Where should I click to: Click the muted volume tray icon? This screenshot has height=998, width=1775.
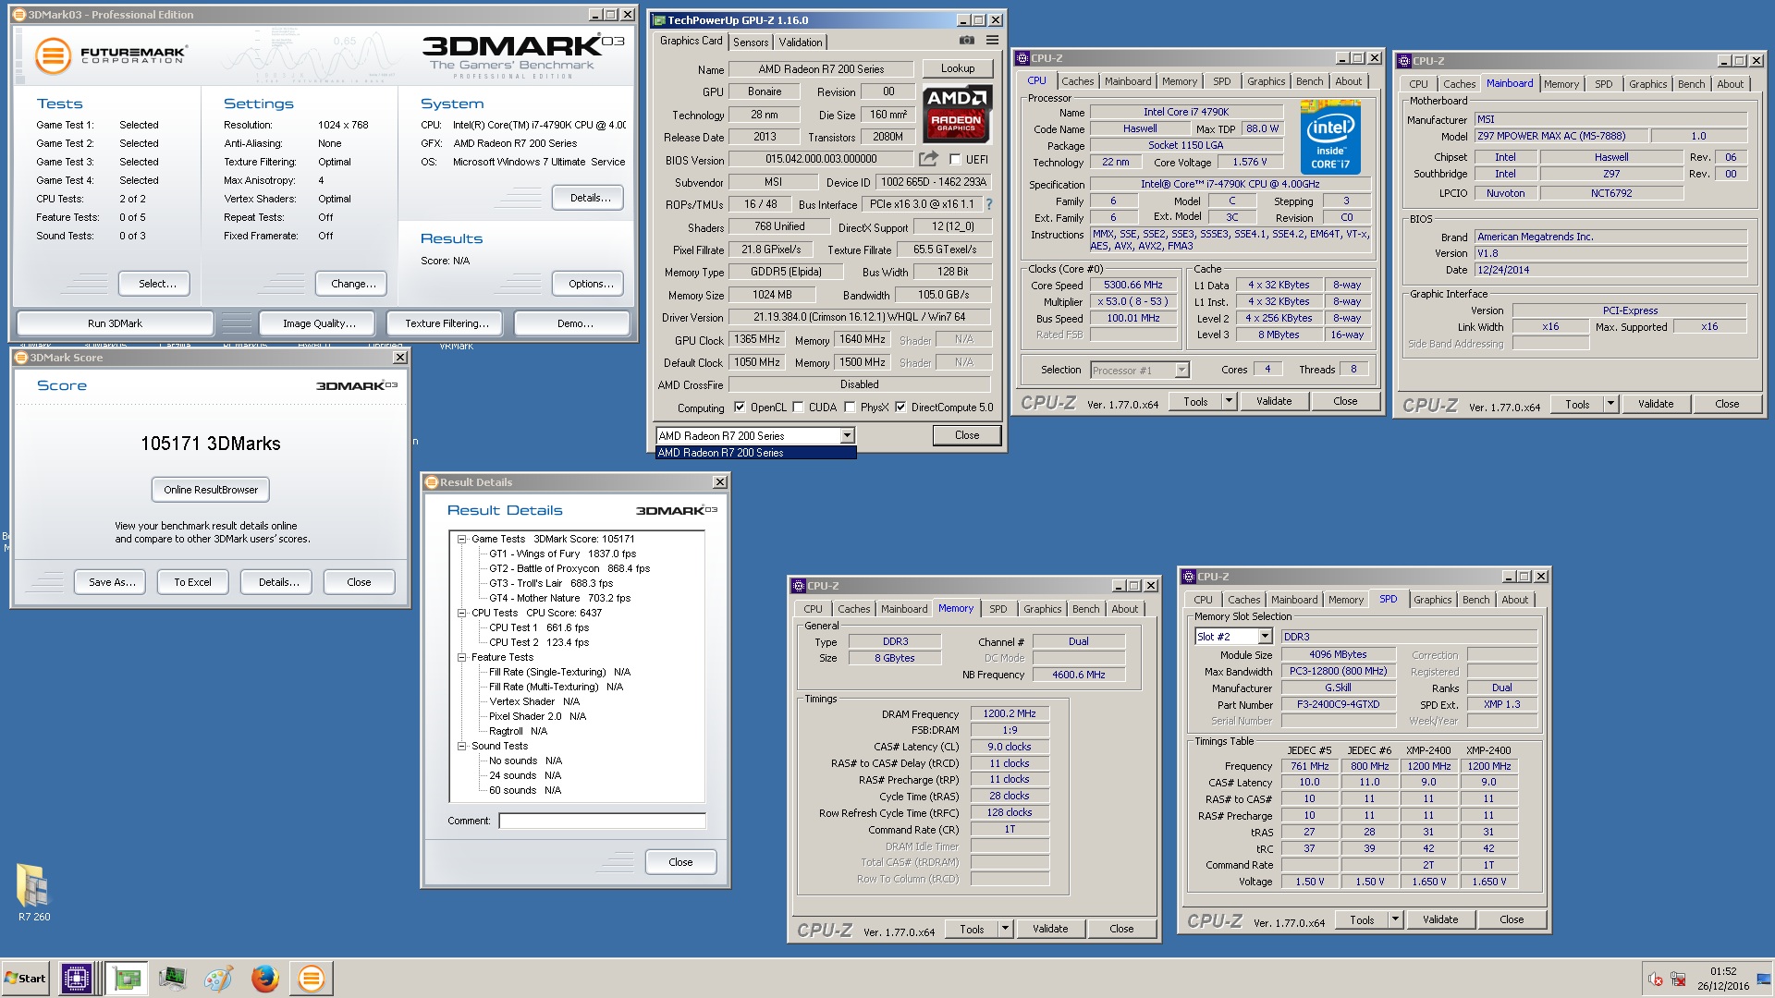[1655, 980]
